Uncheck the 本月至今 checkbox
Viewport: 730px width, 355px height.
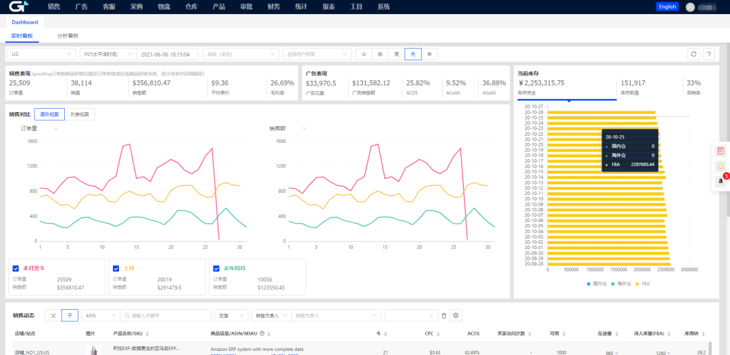coord(16,268)
